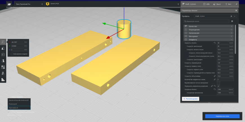Select Заключительная полочка.stl in object list
Screen dimensions: 245x122
[x=19, y=100]
